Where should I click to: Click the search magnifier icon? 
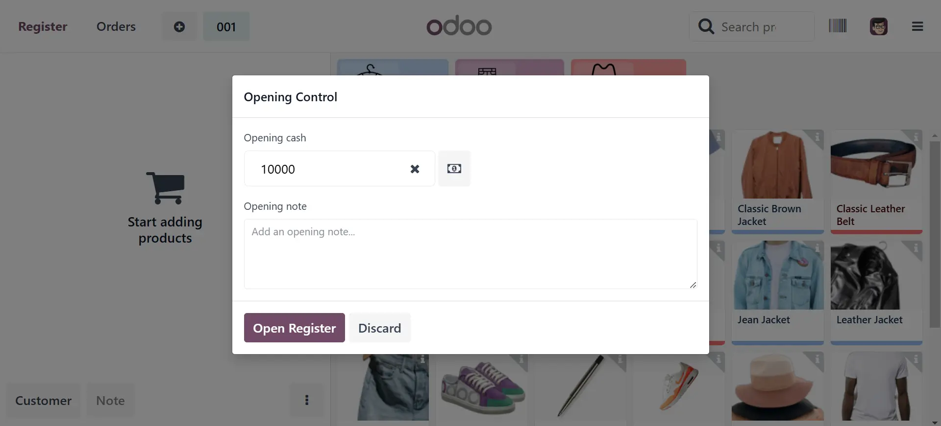[x=706, y=26]
